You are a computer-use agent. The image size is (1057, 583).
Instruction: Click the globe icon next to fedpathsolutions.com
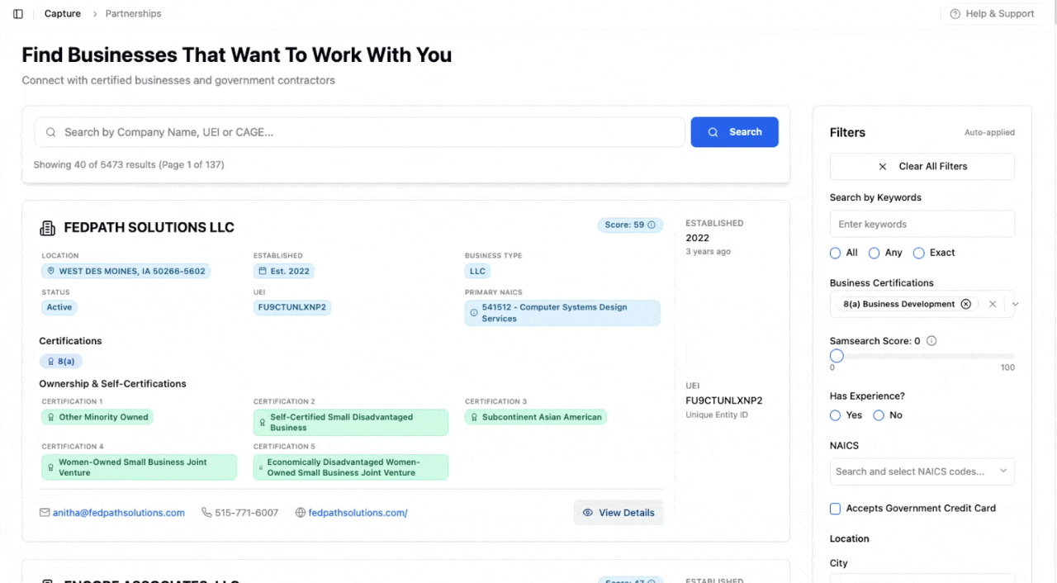tap(301, 512)
